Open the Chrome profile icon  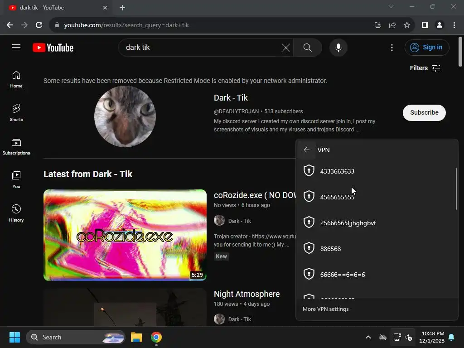[440, 25]
